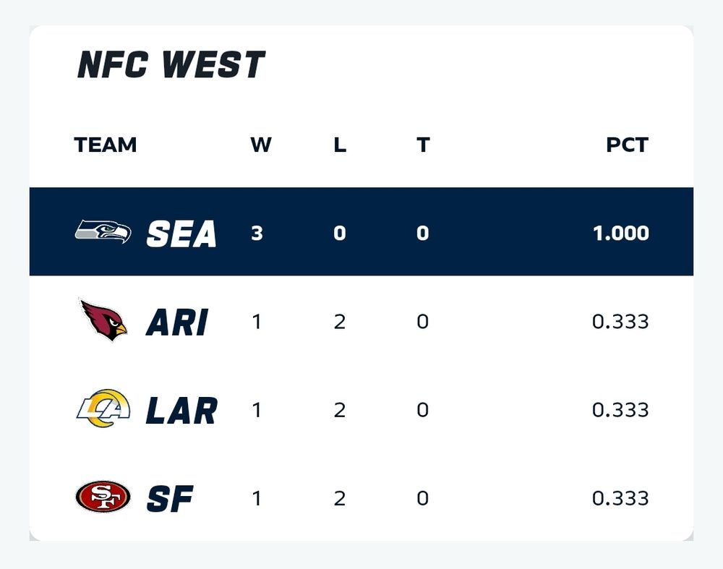Click Seattle's 3 wins value
Viewport: 723px width, 569px height.
coord(257,234)
